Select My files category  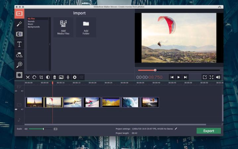pyautogui.click(x=31, y=19)
